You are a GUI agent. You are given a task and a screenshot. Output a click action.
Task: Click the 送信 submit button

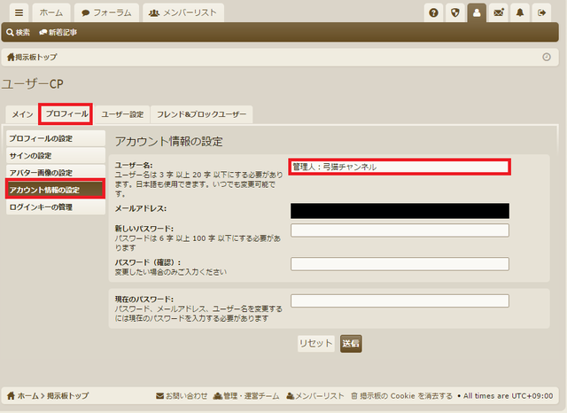click(351, 344)
